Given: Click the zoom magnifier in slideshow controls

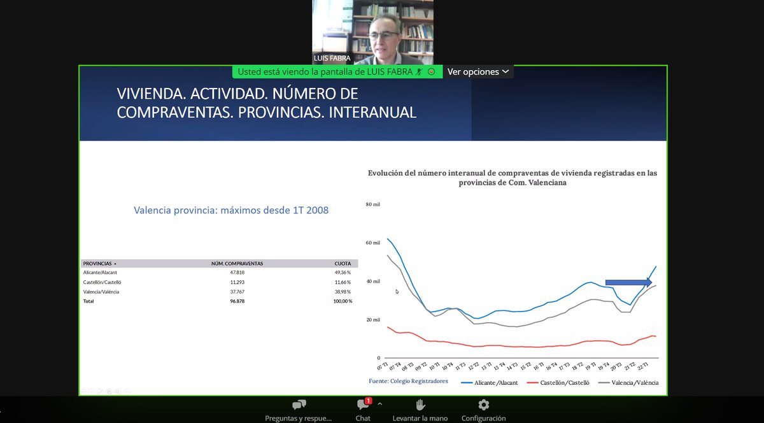Looking at the screenshot, I should [118, 391].
